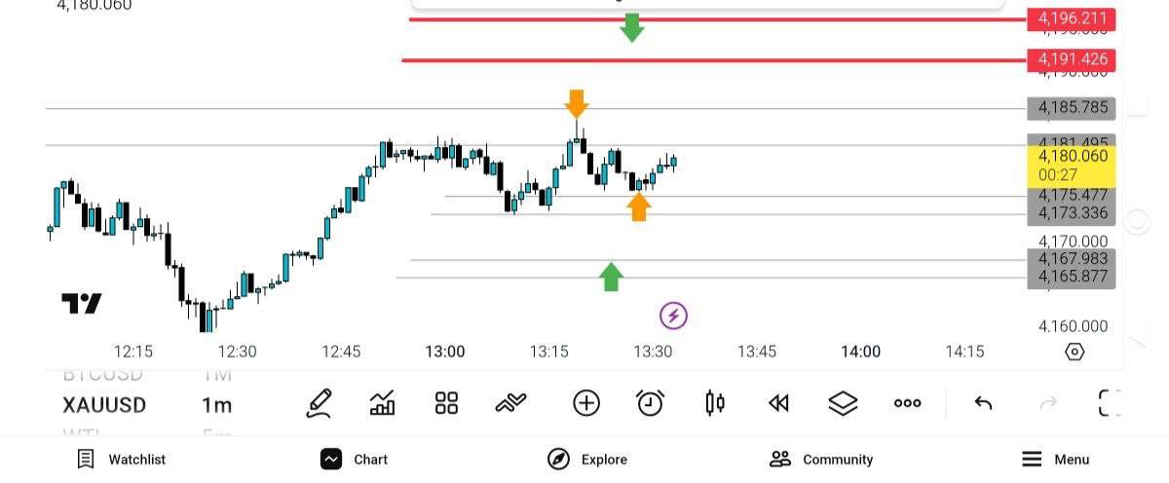The height and width of the screenshot is (483, 1169).
Task: Tap the add plus circle icon
Action: click(x=585, y=403)
